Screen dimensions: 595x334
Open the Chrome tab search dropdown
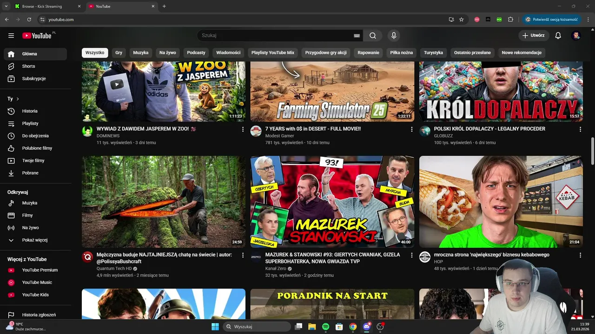tap(6, 6)
